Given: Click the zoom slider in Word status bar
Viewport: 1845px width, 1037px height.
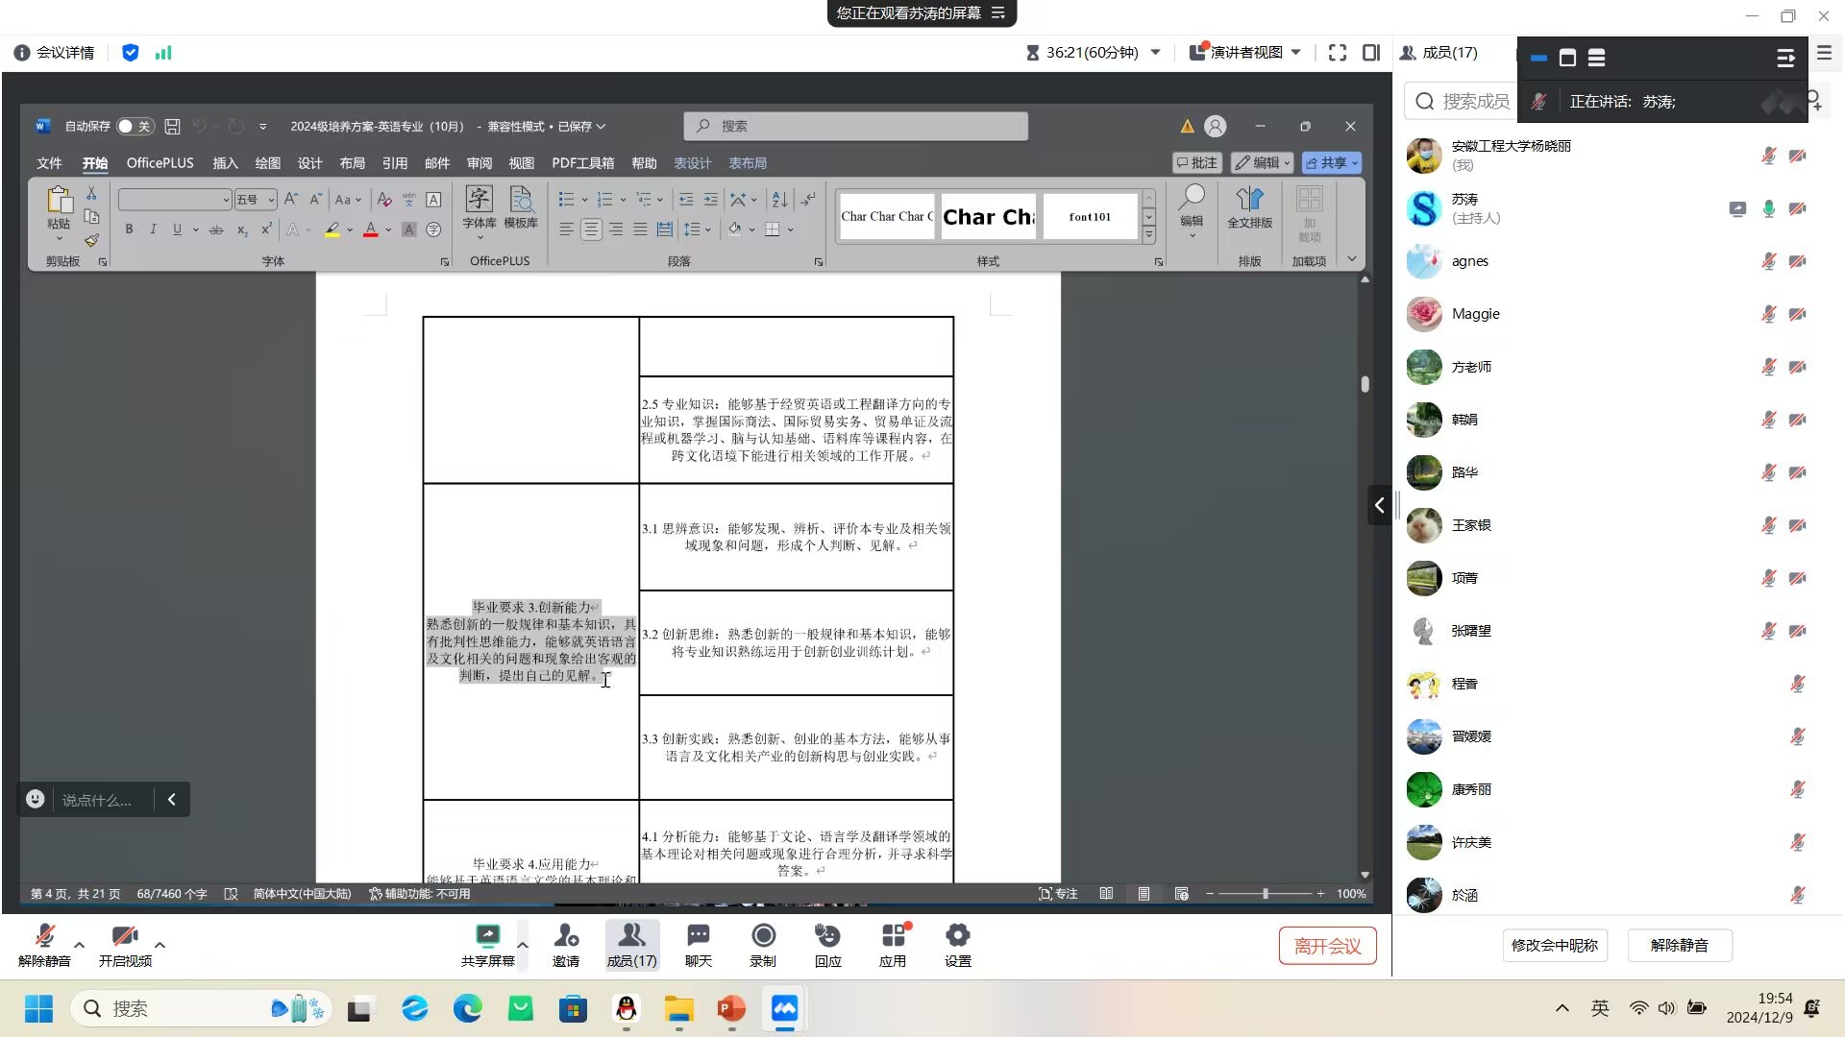Looking at the screenshot, I should coord(1265,894).
